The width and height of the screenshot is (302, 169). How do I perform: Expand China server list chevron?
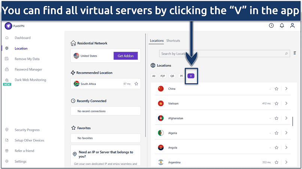286,89
